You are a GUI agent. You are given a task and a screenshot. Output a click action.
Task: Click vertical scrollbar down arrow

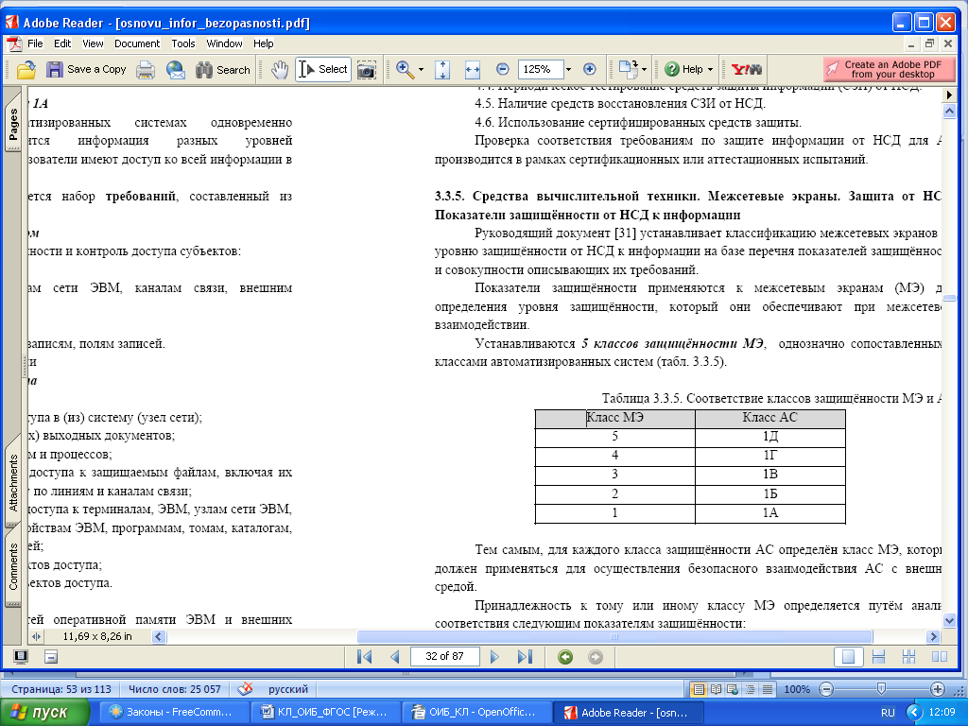[x=949, y=620]
